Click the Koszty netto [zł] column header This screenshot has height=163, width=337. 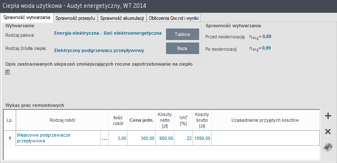tap(165, 120)
